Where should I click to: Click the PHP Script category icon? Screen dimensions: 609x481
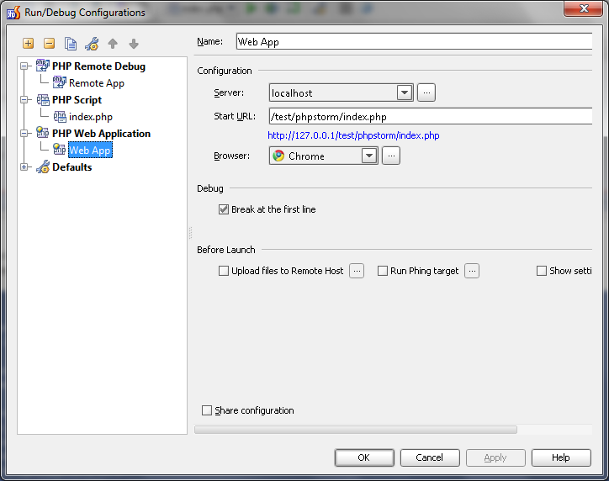point(43,100)
